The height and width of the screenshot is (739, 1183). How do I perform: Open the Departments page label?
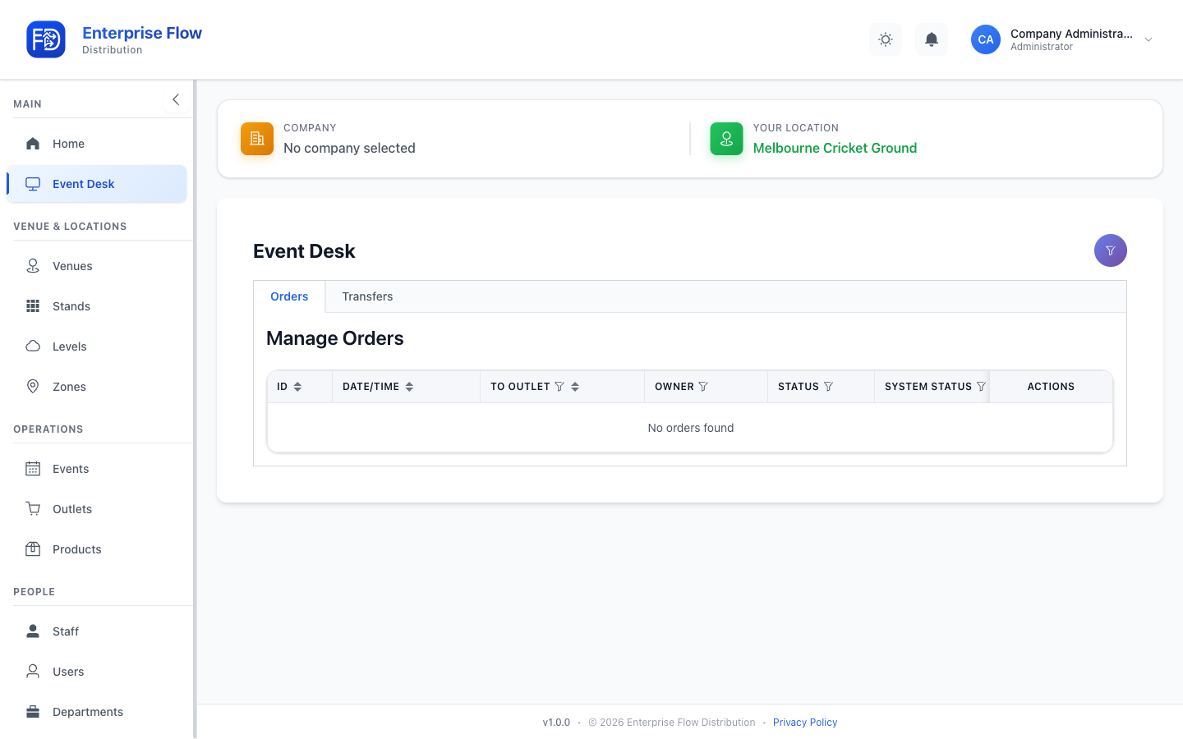88,712
